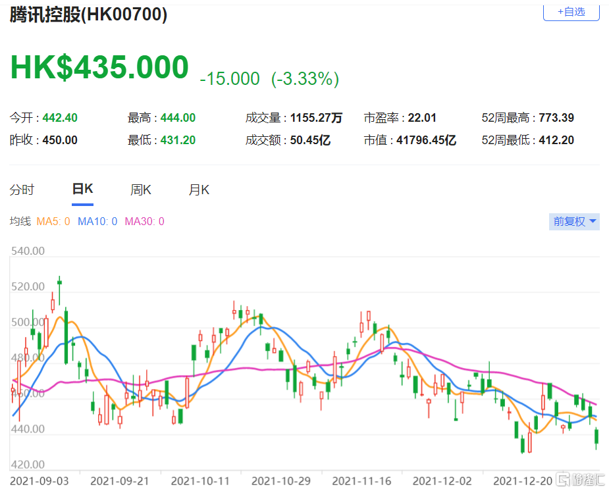Expand the 前复权 adjustment dropdown

574,222
